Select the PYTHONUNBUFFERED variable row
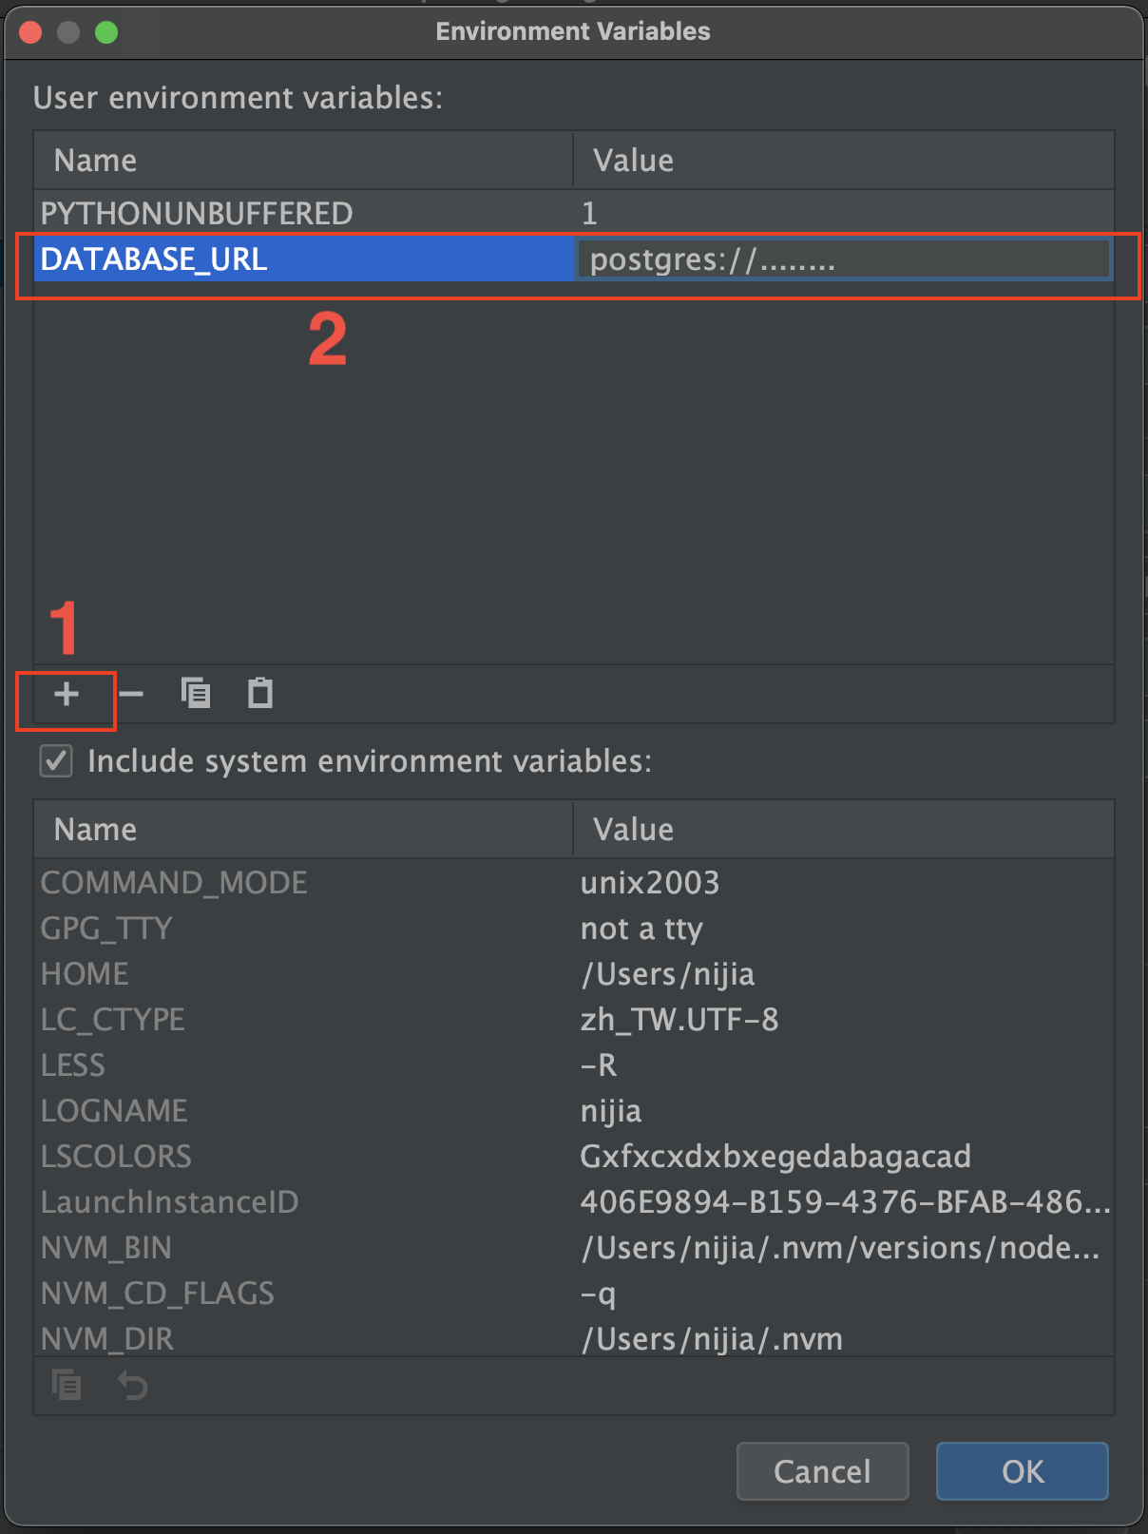This screenshot has width=1148, height=1534. pyautogui.click(x=574, y=213)
